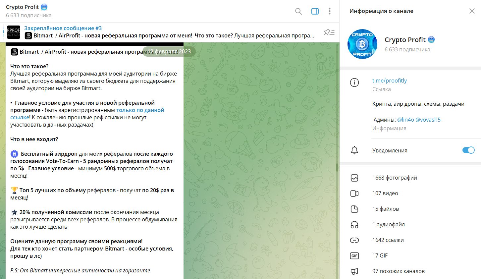Click the photos picture icon
Viewport: 481px width, 279px height.
[x=354, y=178]
